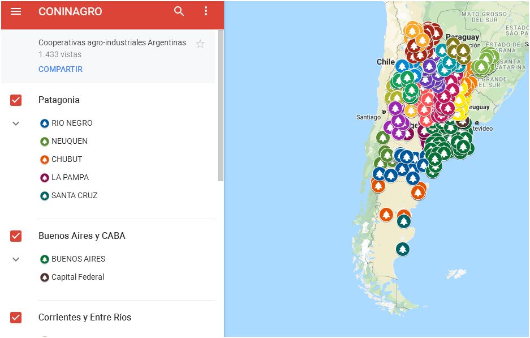Select the BUENOS AIRES label
The width and height of the screenshot is (530, 338).
tap(79, 259)
